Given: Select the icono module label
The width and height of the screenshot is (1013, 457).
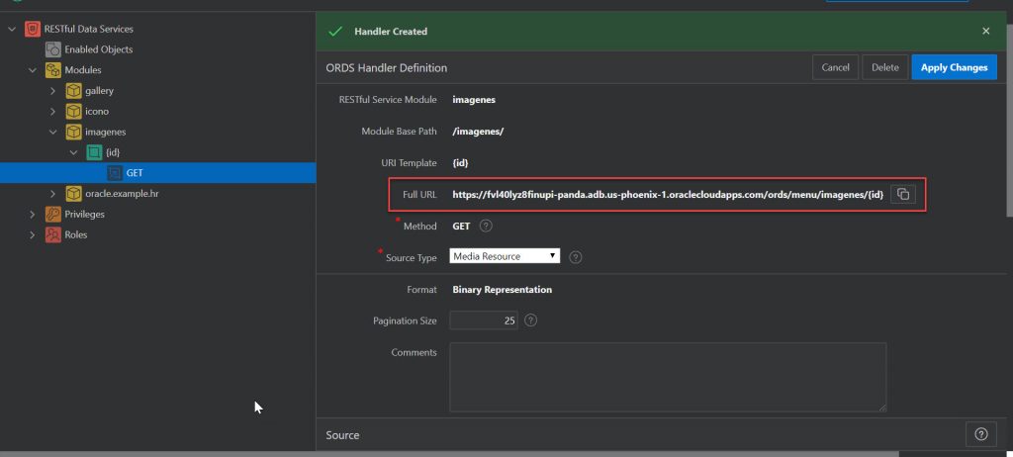Looking at the screenshot, I should pyautogui.click(x=97, y=111).
